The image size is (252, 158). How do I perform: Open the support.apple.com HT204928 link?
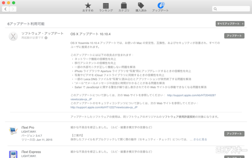click(x=192, y=95)
